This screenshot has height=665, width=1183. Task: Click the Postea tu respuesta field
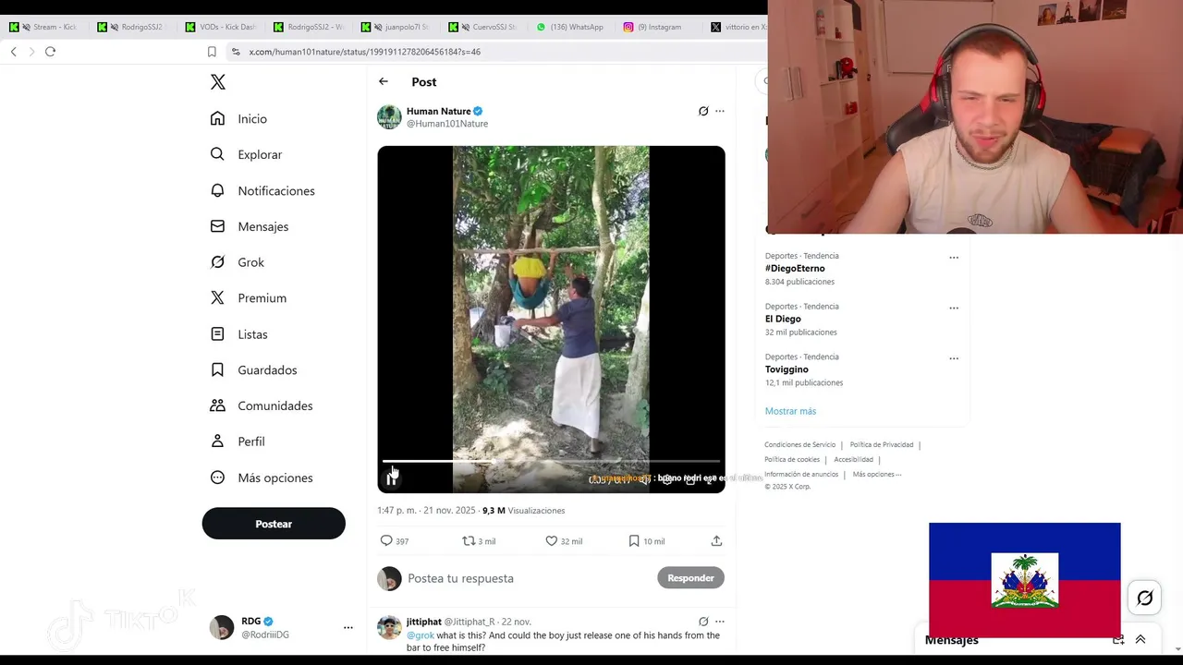click(527, 578)
